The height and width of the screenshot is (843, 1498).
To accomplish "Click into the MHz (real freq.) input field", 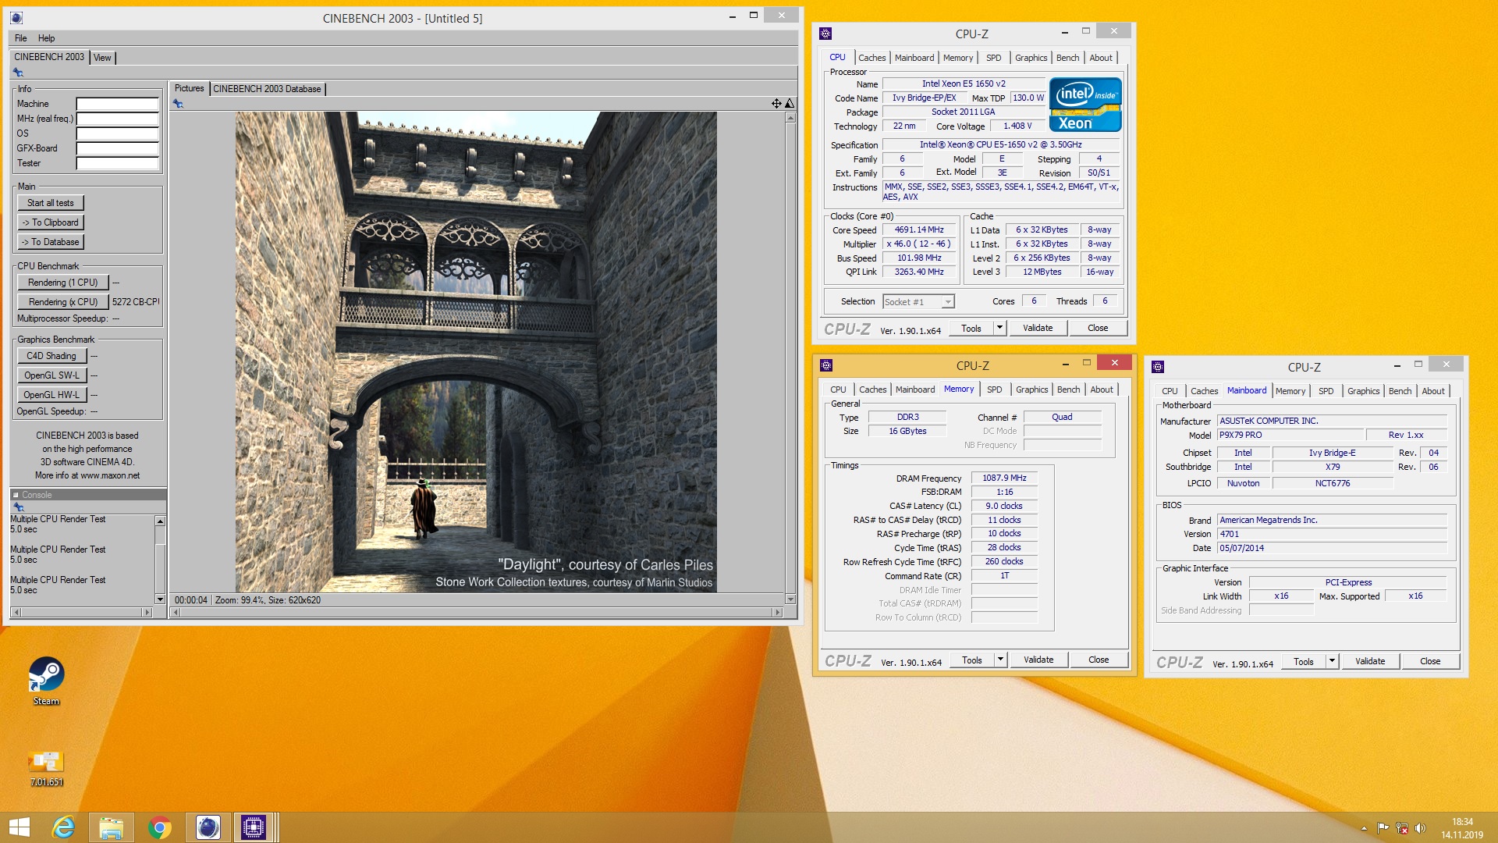I will (x=117, y=119).
